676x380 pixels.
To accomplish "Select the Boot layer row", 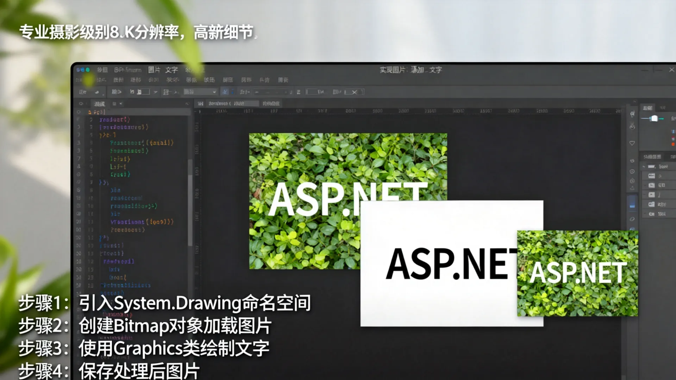I will point(658,166).
